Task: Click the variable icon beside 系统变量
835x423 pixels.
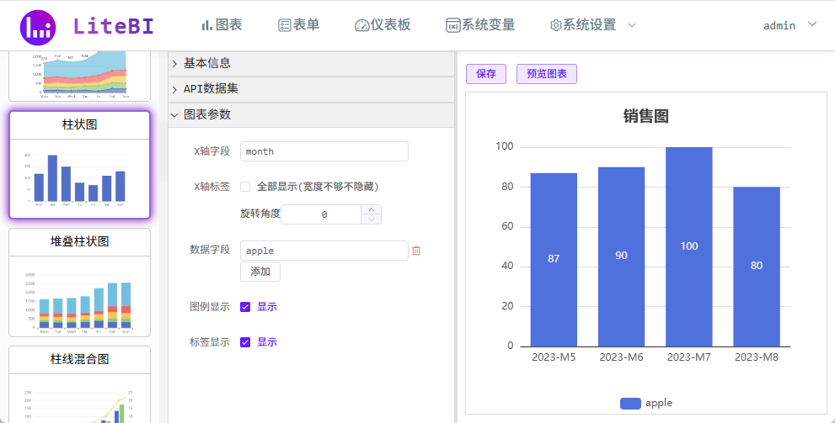Action: (x=453, y=25)
